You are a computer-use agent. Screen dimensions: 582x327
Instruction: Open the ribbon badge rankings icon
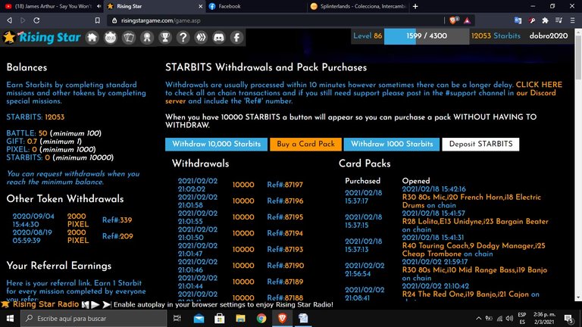(x=147, y=37)
